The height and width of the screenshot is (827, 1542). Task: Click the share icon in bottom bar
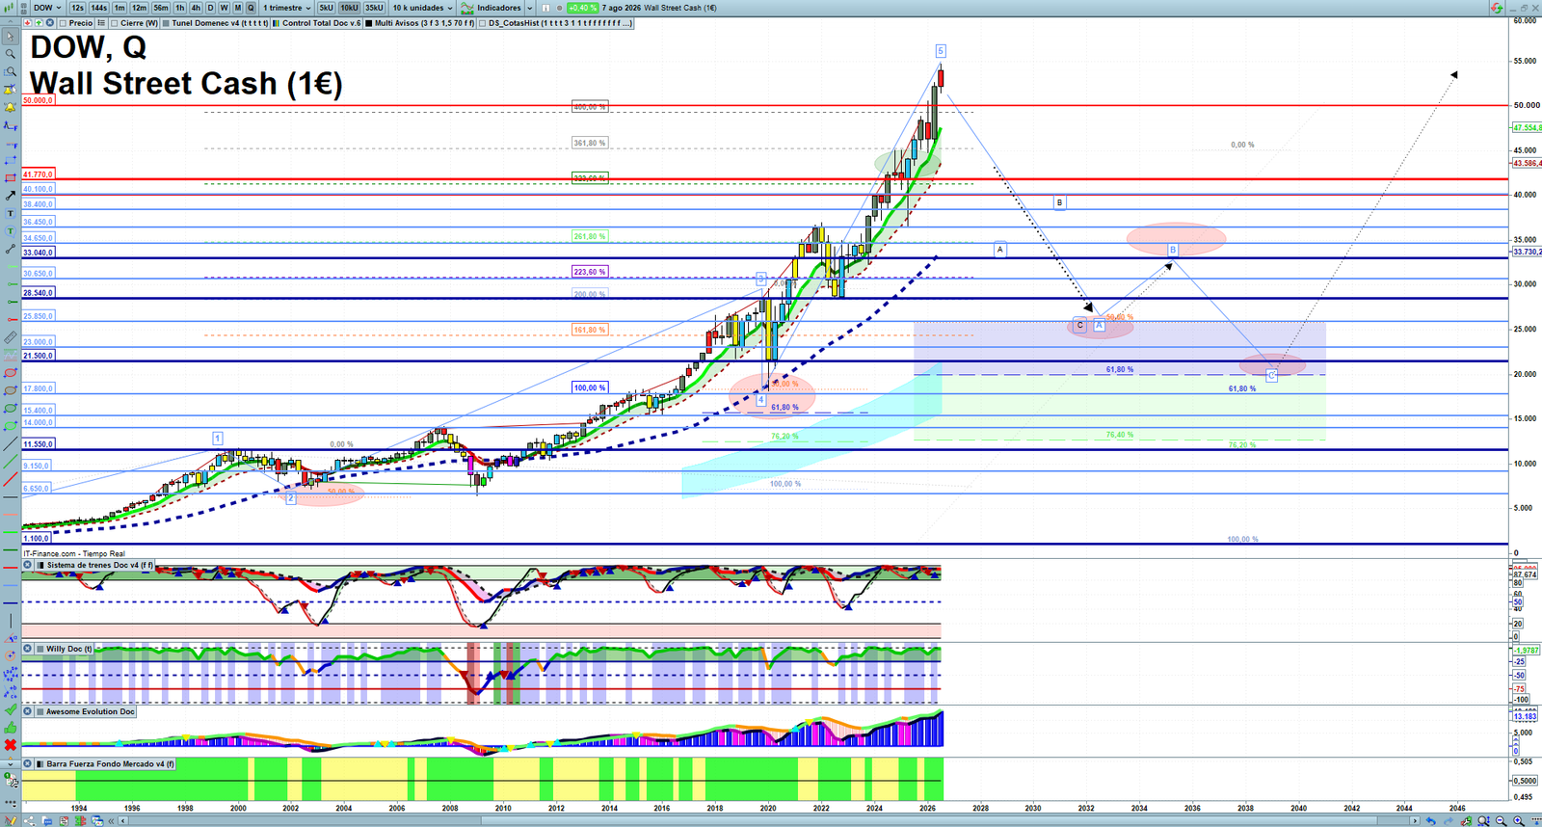point(29,821)
